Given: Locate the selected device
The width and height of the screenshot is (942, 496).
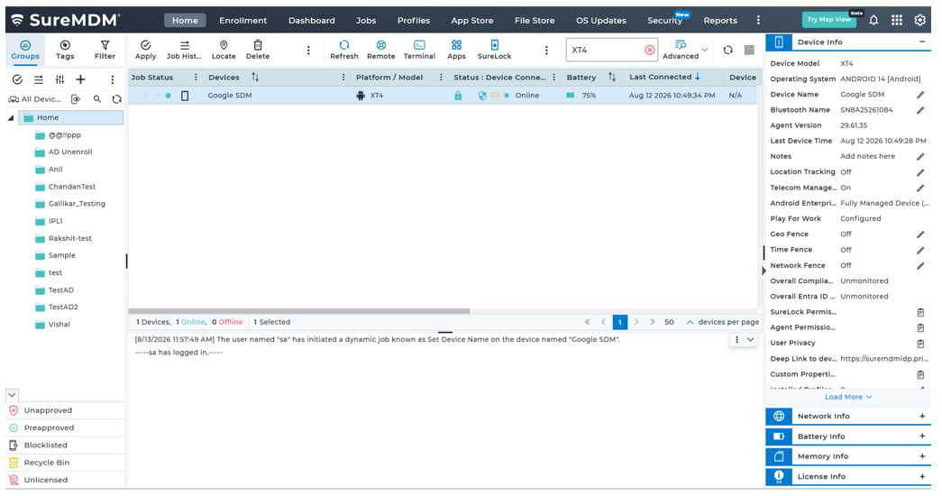Looking at the screenshot, I should [224, 50].
